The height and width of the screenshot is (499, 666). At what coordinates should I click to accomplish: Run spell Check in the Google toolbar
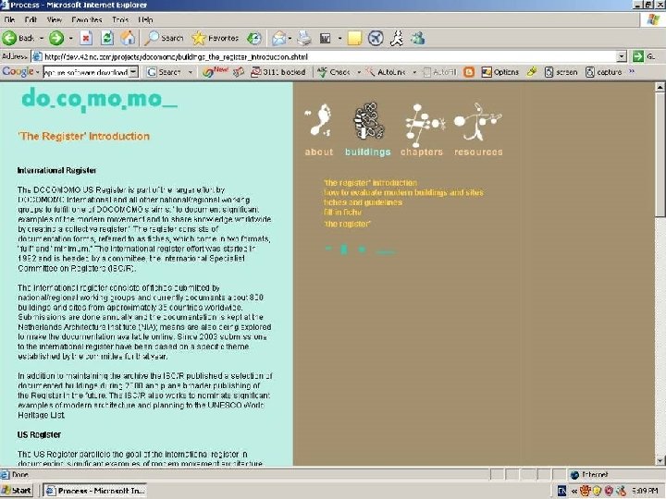(x=334, y=72)
